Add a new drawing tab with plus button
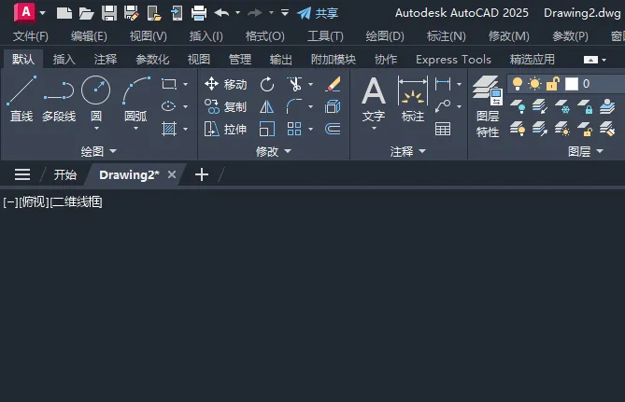 click(x=202, y=174)
